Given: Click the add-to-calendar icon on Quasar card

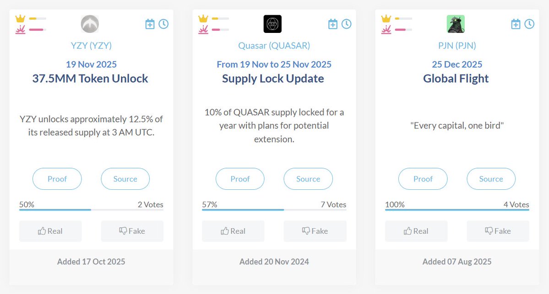Looking at the screenshot, I should [x=333, y=24].
